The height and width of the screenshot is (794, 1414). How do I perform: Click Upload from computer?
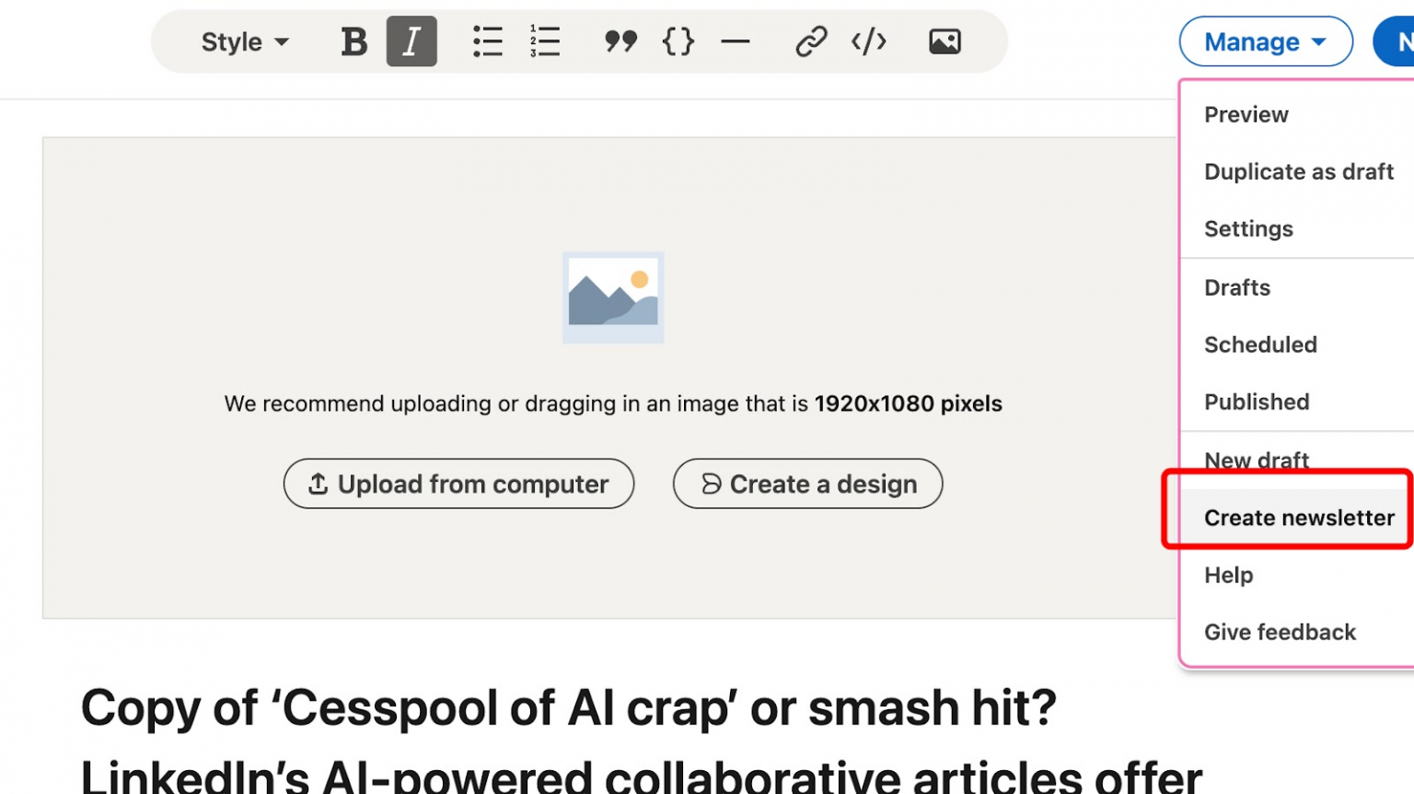(x=458, y=484)
